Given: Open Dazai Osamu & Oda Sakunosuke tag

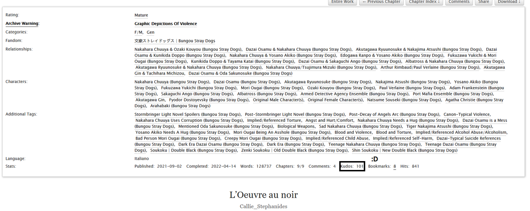Looking at the screenshot, I should click(x=240, y=73).
